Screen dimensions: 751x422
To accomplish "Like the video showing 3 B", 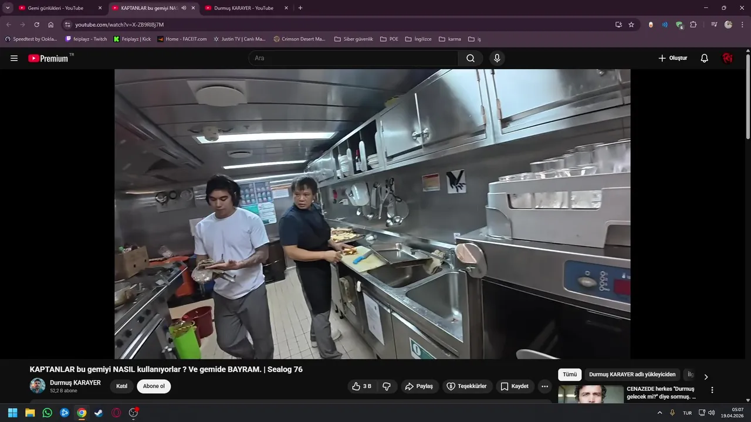I will pyautogui.click(x=361, y=386).
